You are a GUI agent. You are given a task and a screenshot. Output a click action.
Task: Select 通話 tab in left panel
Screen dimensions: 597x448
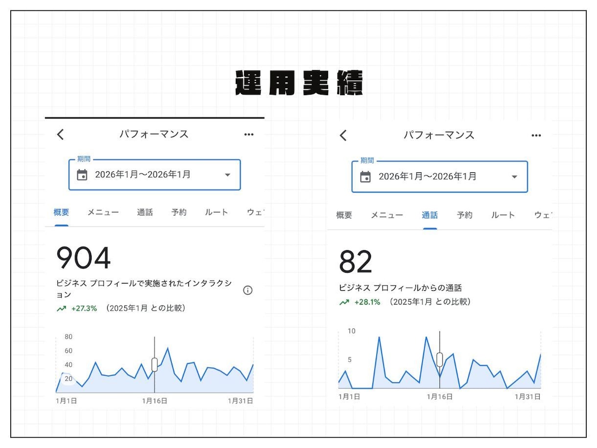pyautogui.click(x=145, y=212)
